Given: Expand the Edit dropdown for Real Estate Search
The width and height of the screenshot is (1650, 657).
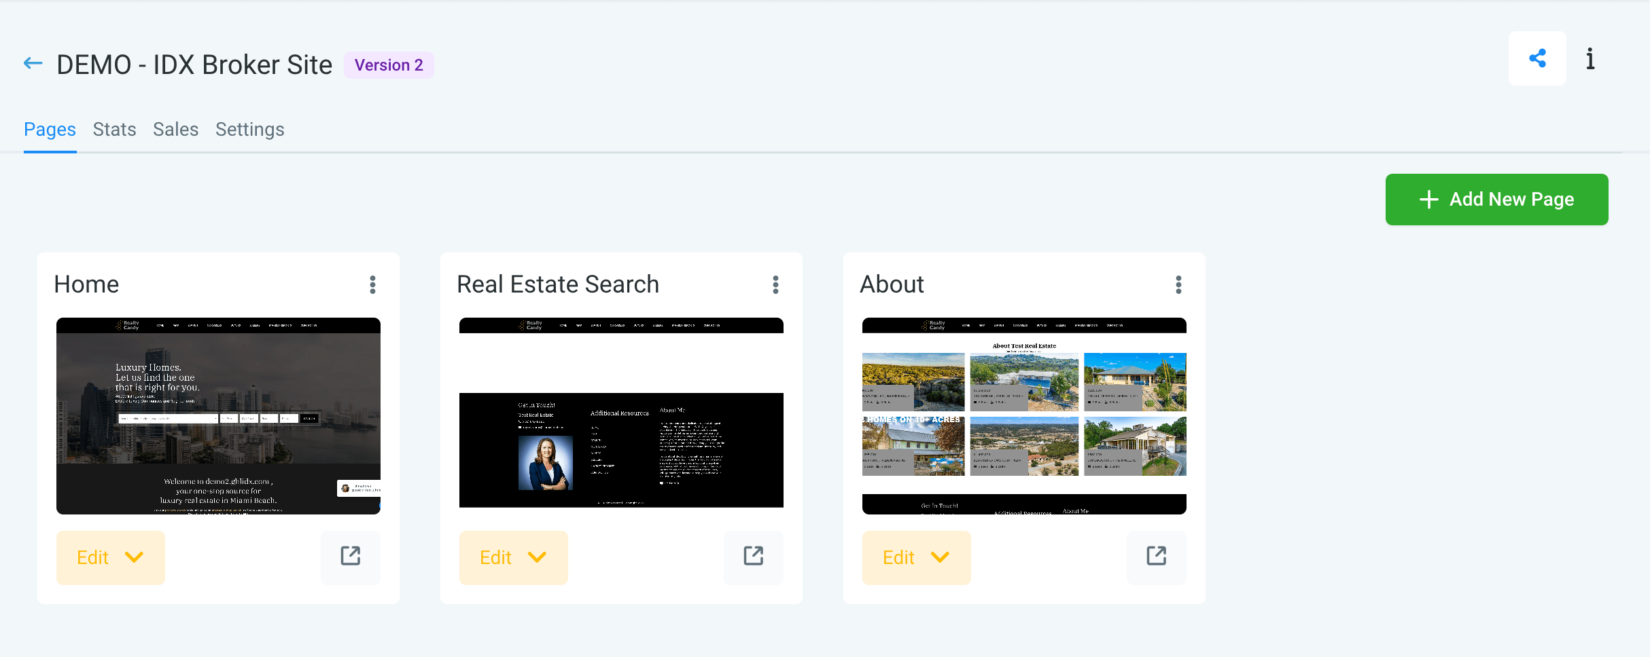Looking at the screenshot, I should click(514, 557).
